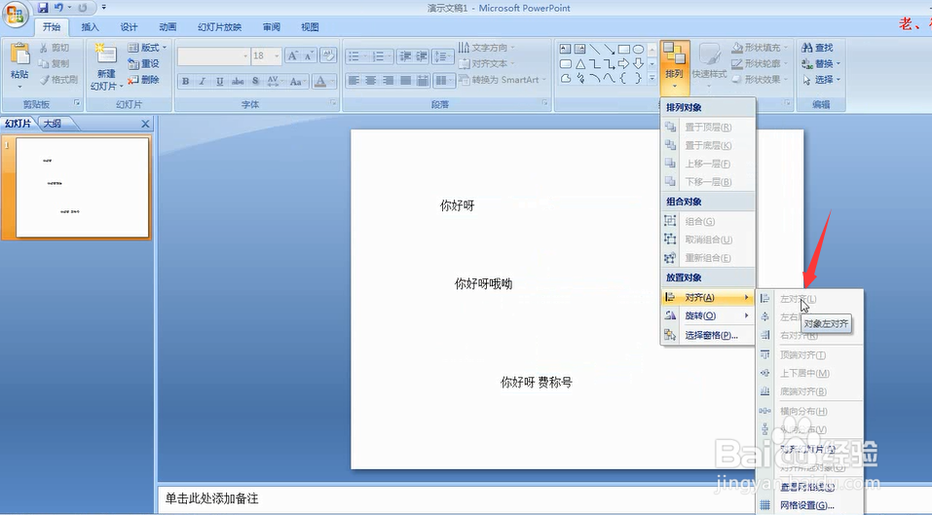This screenshot has width=932, height=515.
Task: Open the 字体 group dialog launcher
Action: (333, 104)
